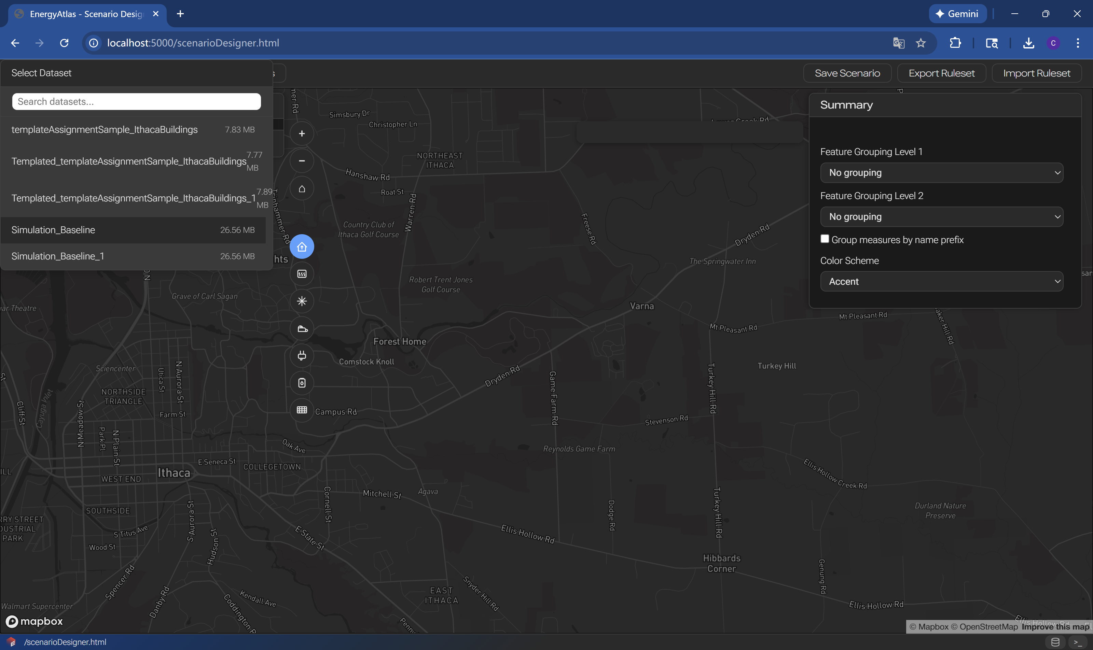Screen dimensions: 1093x650
Task: Click the map zoom in plus button
Action: (x=302, y=133)
